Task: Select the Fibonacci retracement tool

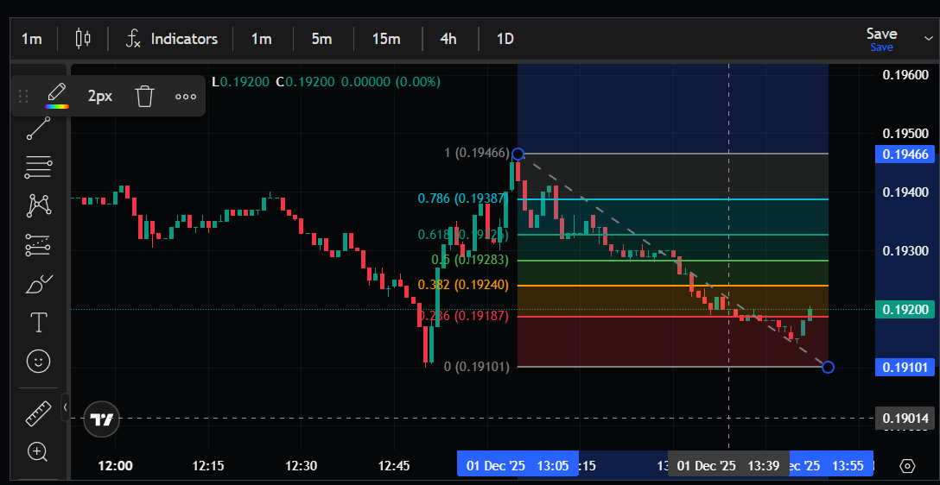Action: [x=38, y=167]
